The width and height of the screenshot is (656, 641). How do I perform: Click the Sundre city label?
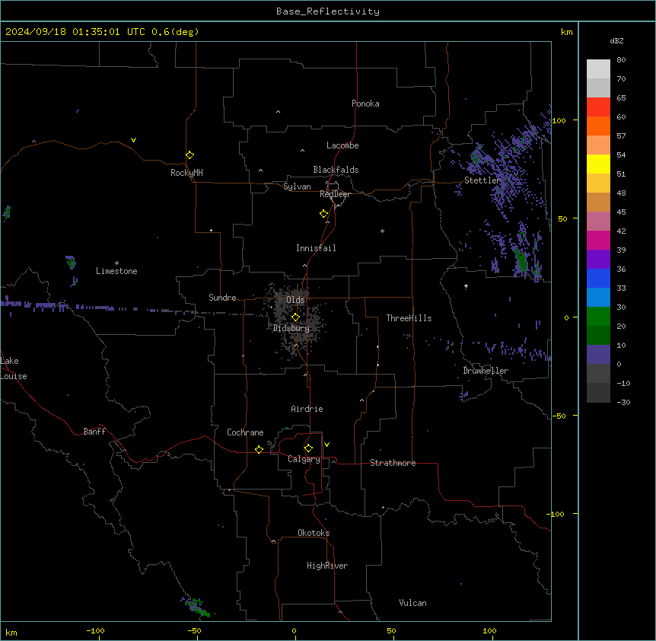click(222, 298)
